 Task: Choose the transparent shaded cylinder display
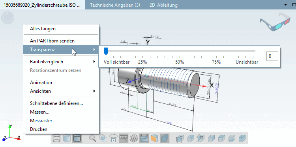point(67,138)
